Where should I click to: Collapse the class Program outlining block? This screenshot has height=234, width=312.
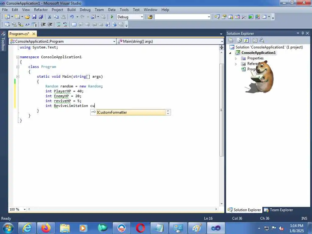point(18,67)
